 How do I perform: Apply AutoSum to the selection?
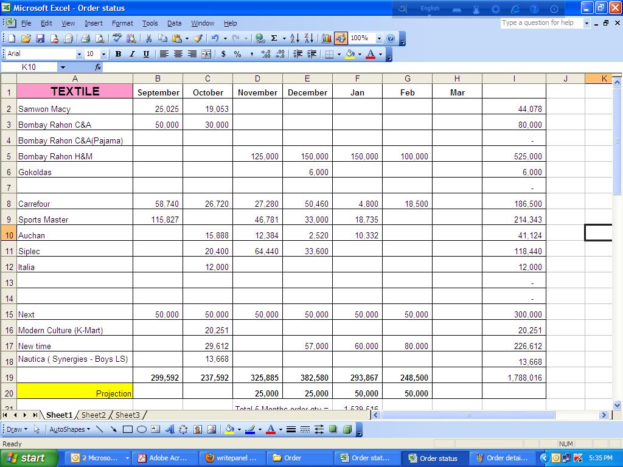[x=274, y=38]
